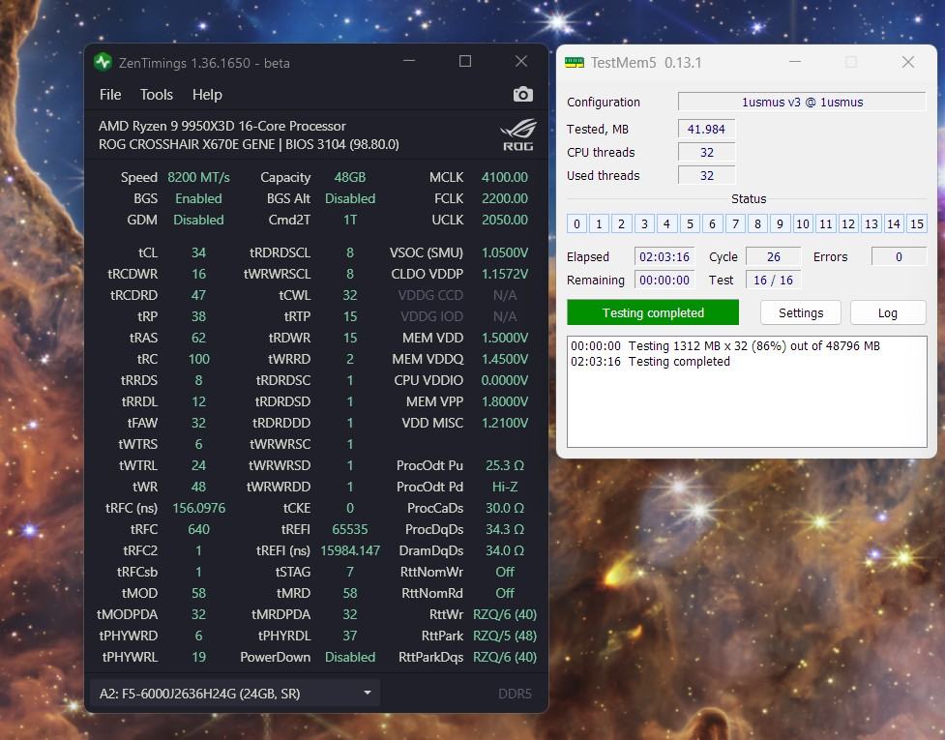This screenshot has height=740, width=945.
Task: Click thread status box 5
Action: tap(690, 224)
